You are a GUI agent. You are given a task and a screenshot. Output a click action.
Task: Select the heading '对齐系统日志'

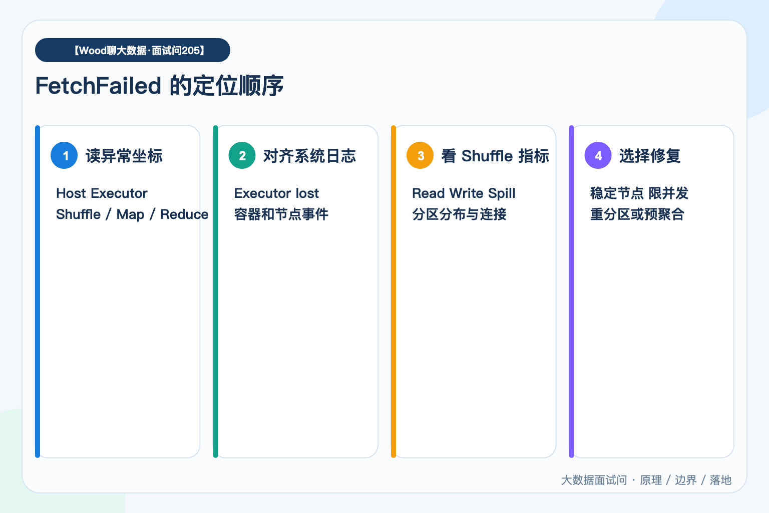click(309, 156)
